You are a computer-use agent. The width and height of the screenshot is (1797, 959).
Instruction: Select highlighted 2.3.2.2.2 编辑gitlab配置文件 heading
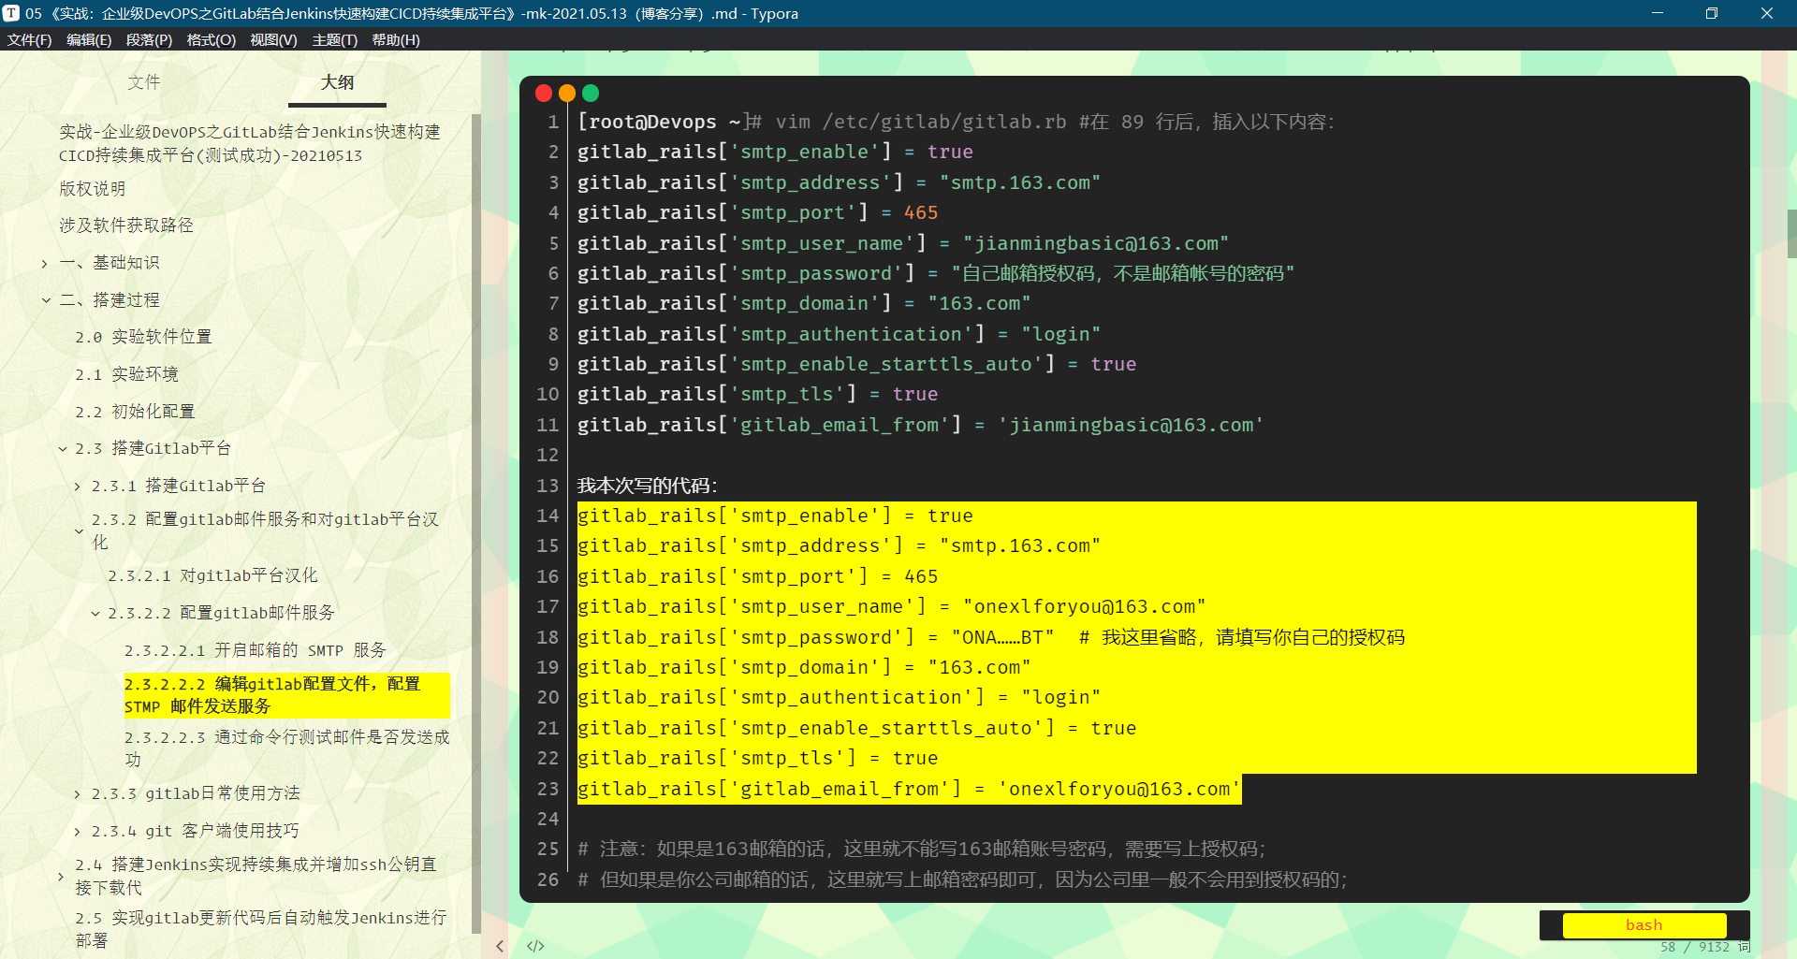pos(286,695)
